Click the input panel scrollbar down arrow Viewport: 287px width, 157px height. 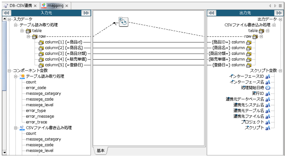click(4, 152)
